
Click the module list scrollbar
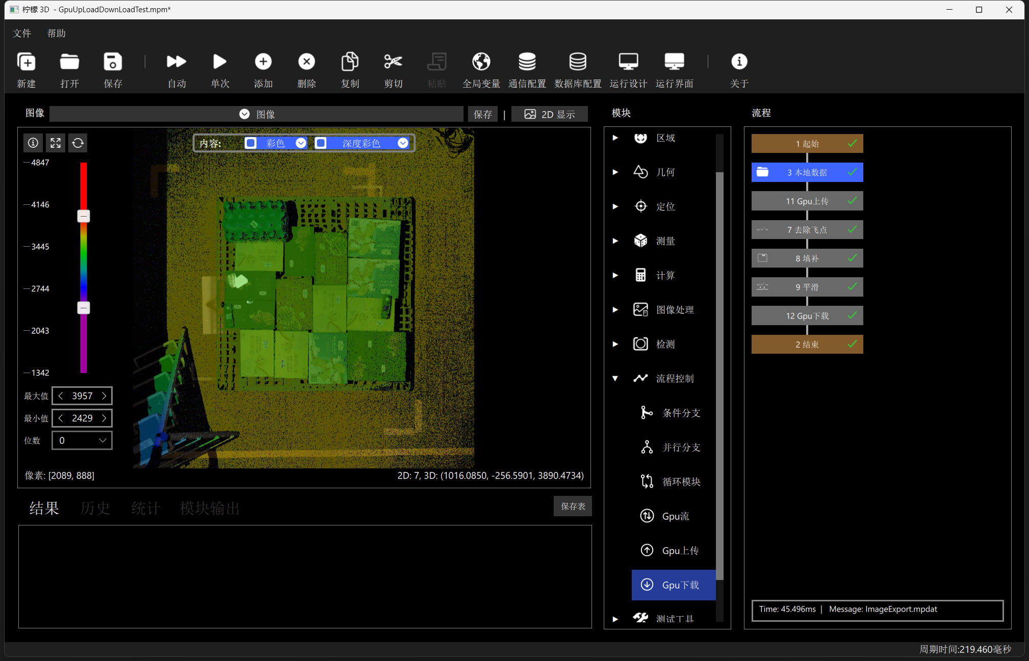click(x=720, y=376)
